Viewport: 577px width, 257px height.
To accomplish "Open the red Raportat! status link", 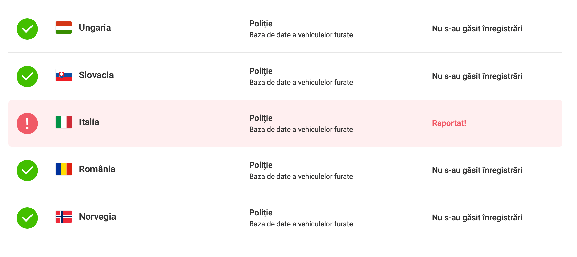I will tap(449, 123).
